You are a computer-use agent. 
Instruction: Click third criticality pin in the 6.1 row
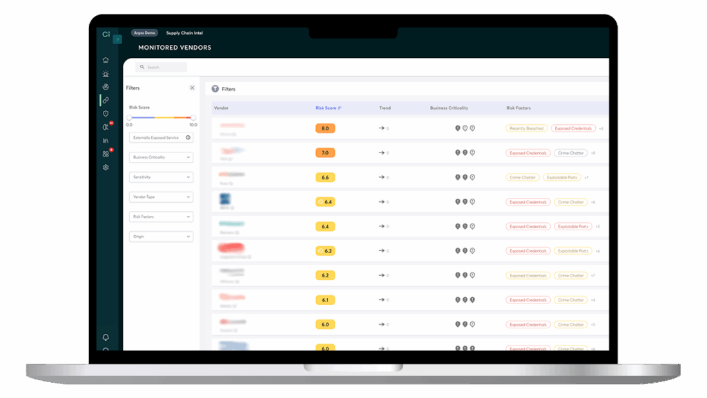coord(472,300)
